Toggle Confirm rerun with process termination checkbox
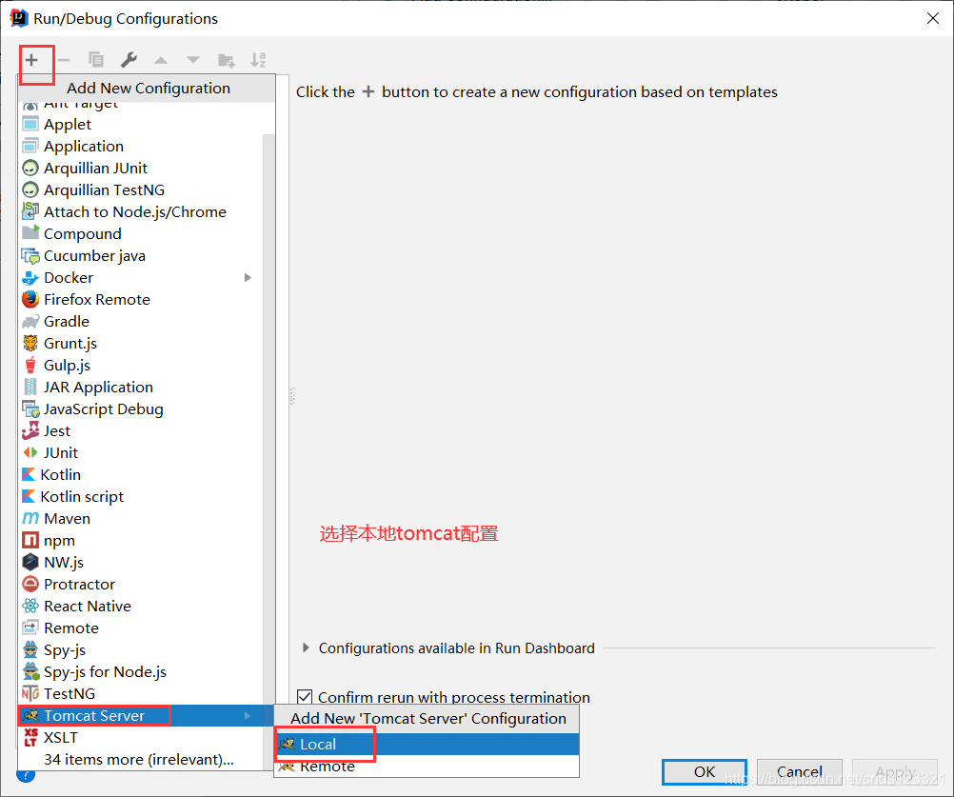 [x=305, y=697]
